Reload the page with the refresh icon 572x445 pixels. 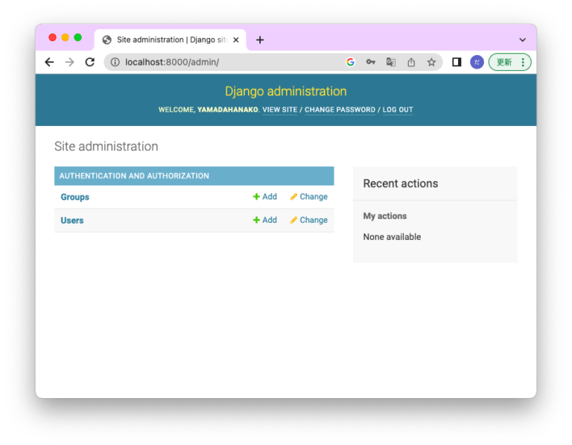tap(90, 63)
